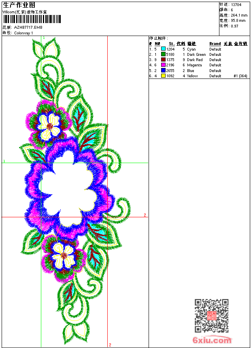Click the '元素' column header

pyautogui.click(x=228, y=44)
